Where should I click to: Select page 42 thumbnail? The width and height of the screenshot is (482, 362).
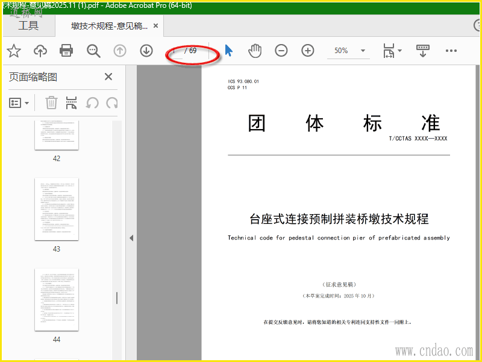pos(57,135)
